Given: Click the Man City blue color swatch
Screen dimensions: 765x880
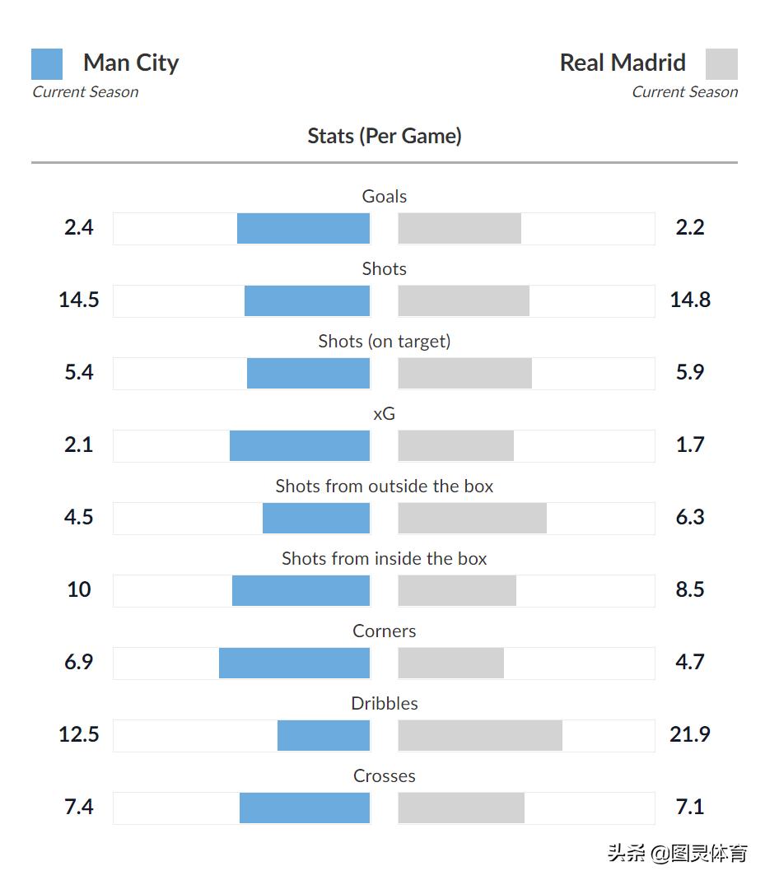Looking at the screenshot, I should 47,64.
